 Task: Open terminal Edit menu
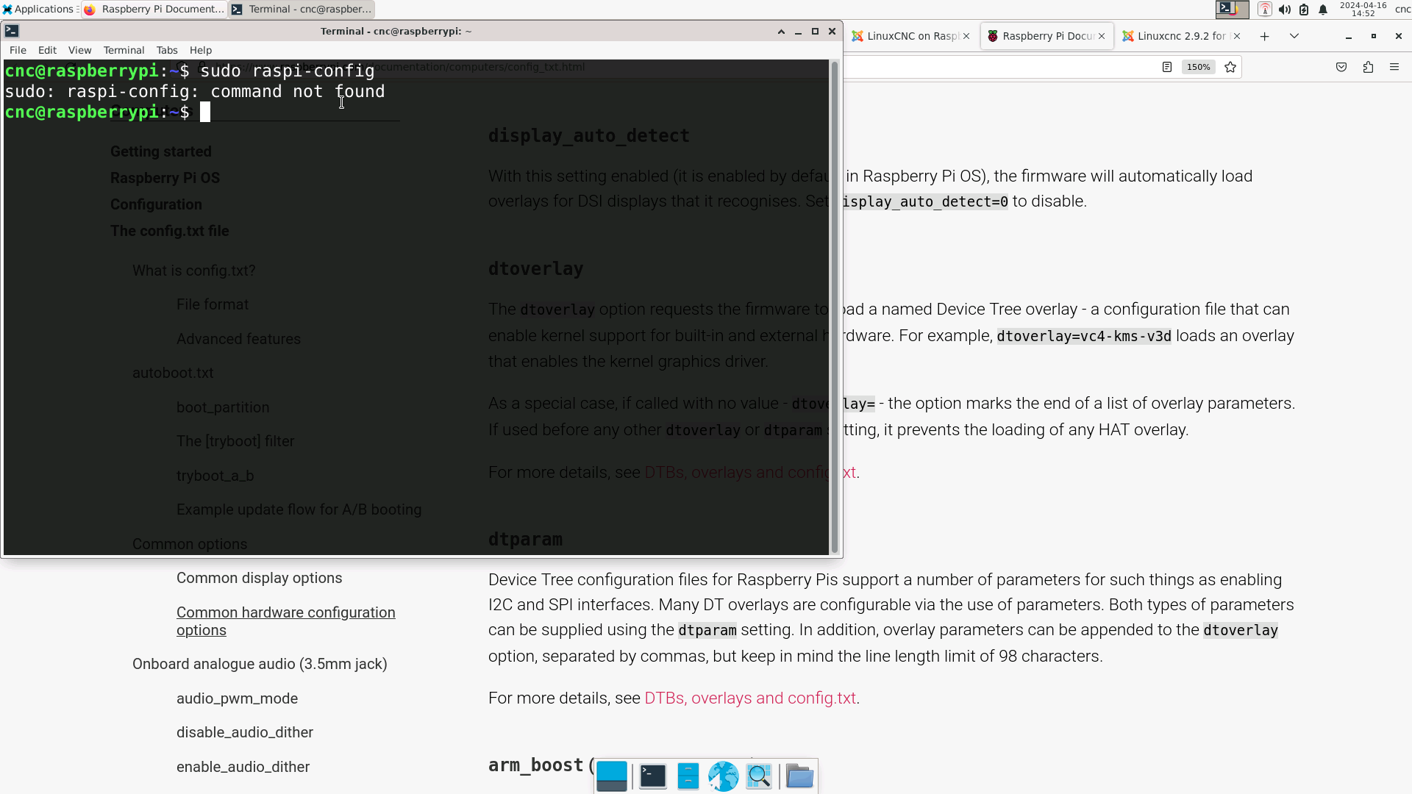pos(47,50)
